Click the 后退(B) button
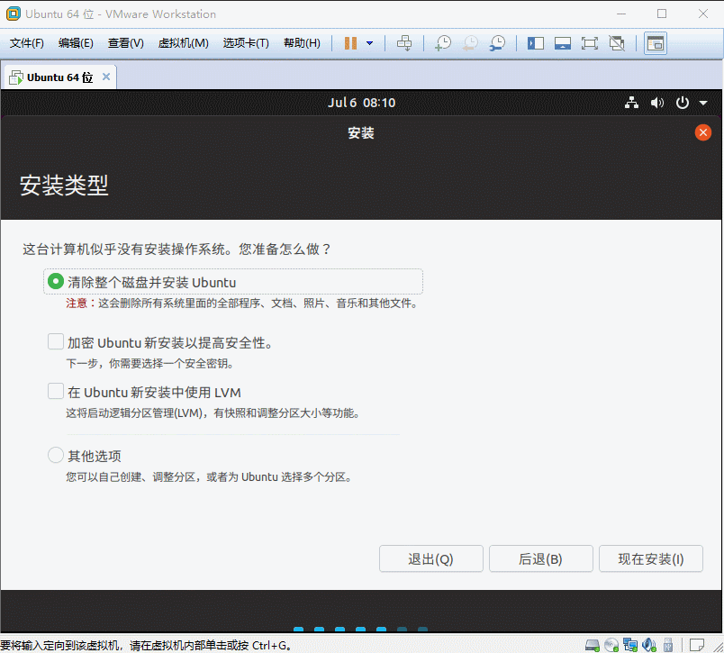 [540, 559]
